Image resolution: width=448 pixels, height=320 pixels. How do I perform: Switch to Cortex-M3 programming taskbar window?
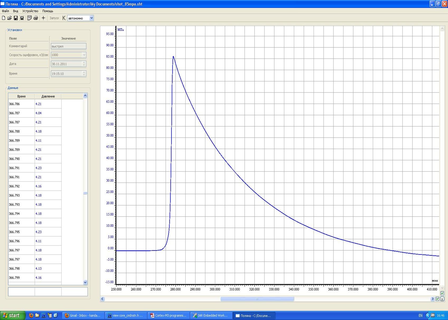pos(168,316)
